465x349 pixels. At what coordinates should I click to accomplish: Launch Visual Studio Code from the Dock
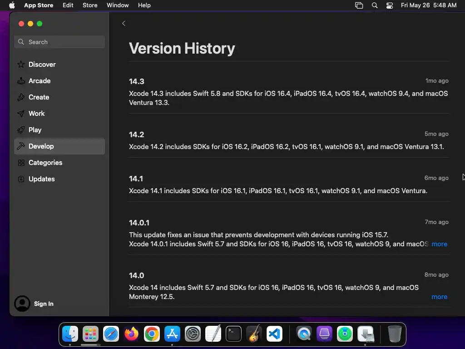274,334
